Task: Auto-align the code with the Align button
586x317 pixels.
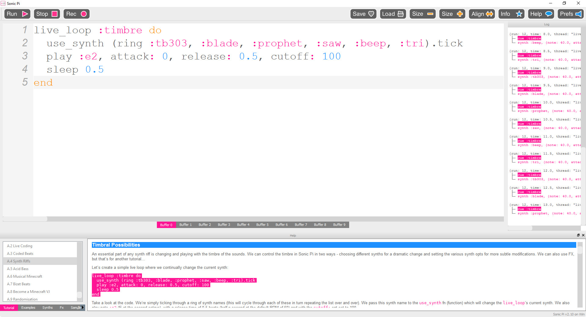Action: coord(481,14)
